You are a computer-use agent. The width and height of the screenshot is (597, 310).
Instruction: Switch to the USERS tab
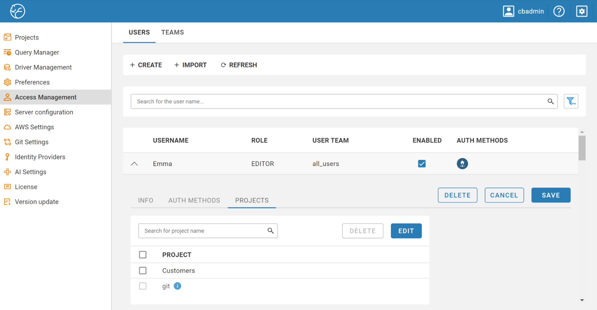139,32
